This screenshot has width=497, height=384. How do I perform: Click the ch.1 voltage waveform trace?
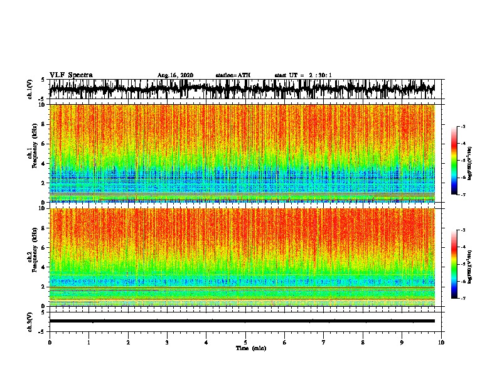point(242,89)
